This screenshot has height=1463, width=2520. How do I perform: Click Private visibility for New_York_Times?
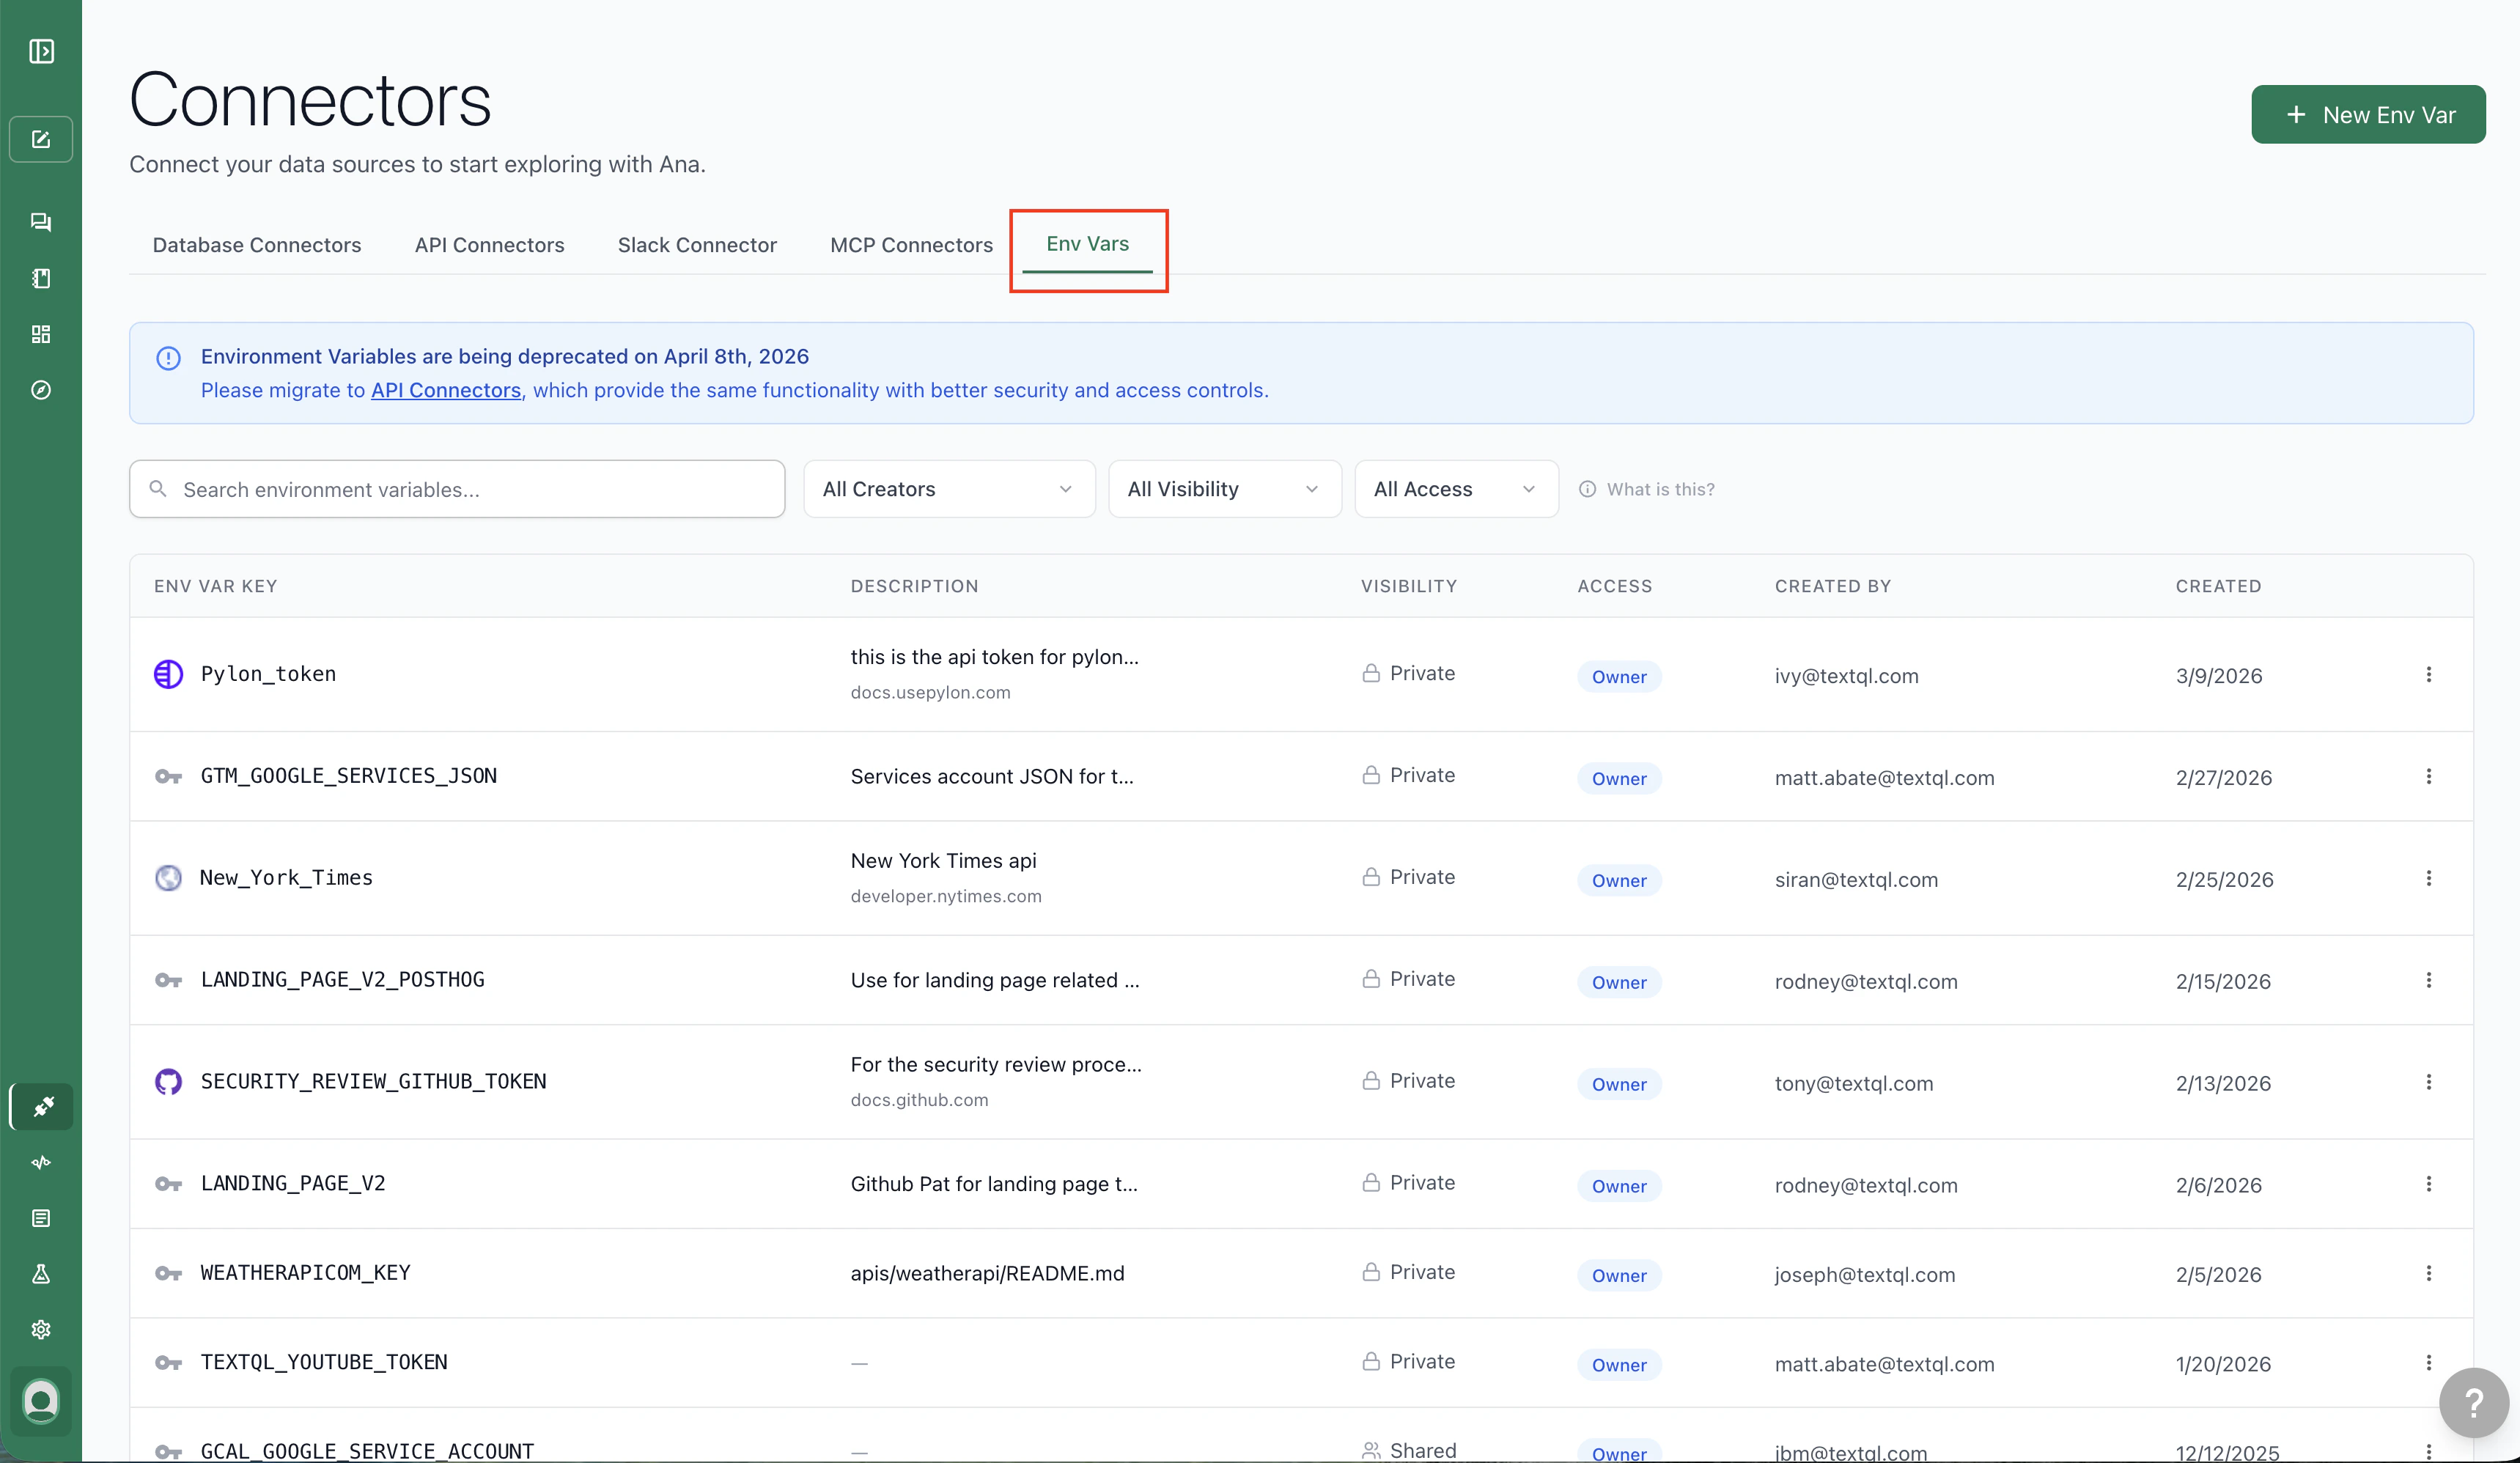[1408, 877]
